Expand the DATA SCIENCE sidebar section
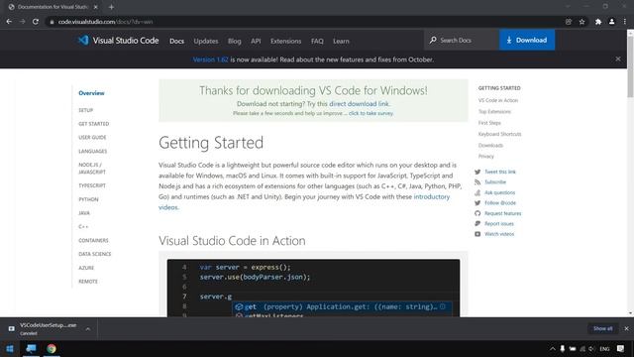The image size is (634, 357). [95, 254]
